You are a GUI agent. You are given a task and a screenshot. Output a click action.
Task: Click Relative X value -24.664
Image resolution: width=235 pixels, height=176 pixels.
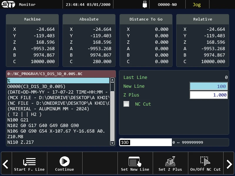216,29
